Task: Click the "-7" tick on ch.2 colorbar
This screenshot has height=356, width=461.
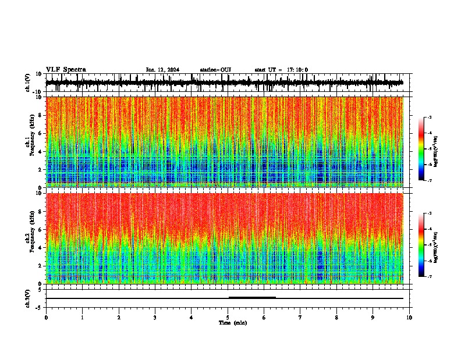Action: 430,277
